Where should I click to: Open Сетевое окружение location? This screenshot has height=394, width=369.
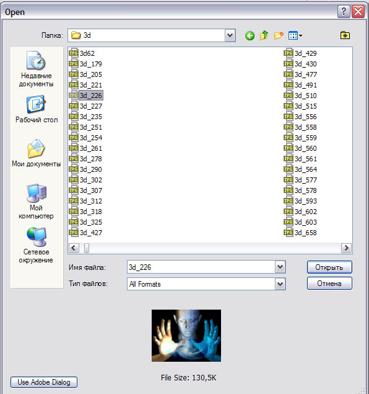(x=36, y=246)
